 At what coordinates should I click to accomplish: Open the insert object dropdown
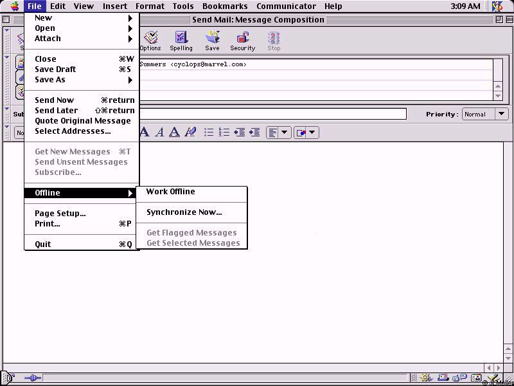[306, 133]
